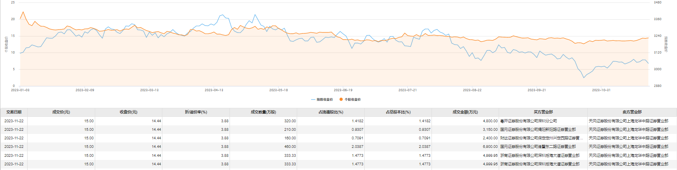This screenshot has height=170, width=677.
Task: Click the 成交金额(万元) column header
Action: point(465,112)
